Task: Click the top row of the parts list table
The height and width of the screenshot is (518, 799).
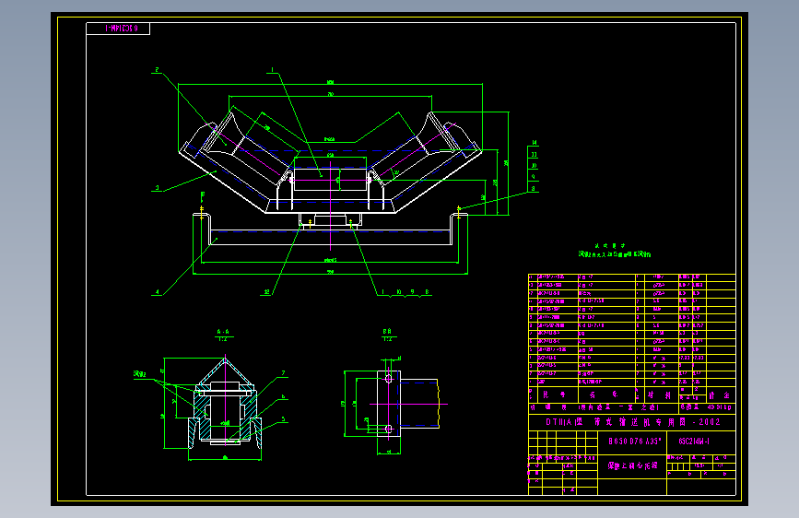Action: pos(632,277)
